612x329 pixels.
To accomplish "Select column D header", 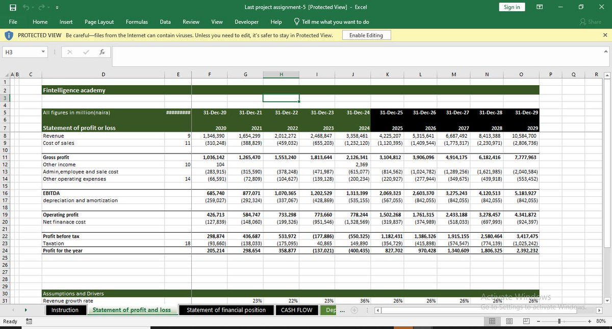I will [104, 75].
